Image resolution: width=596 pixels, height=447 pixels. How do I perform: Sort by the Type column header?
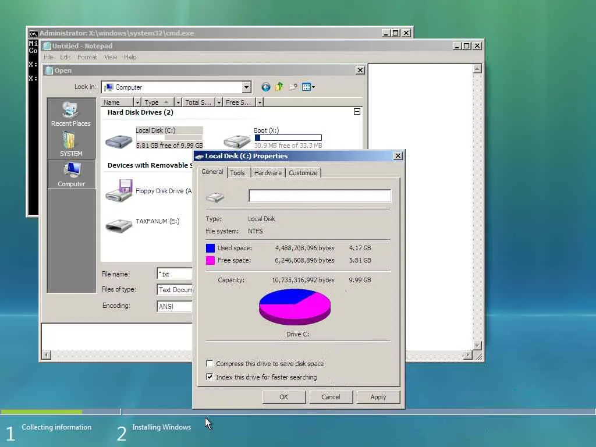[158, 102]
